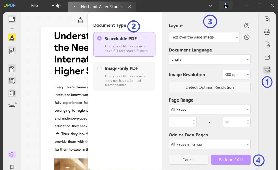Open the File menu
Screen dimensions: 278x170
coord(34,6)
